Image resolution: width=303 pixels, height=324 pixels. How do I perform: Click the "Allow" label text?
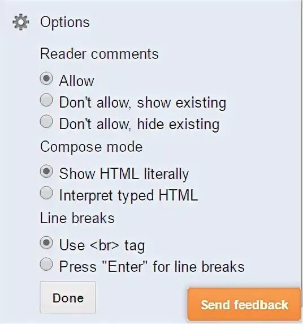click(x=76, y=81)
